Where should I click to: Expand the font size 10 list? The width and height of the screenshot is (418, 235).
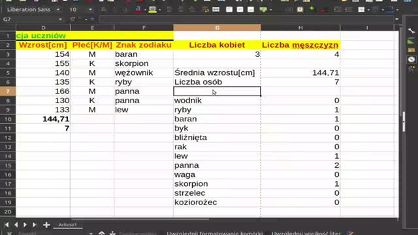tap(90, 10)
